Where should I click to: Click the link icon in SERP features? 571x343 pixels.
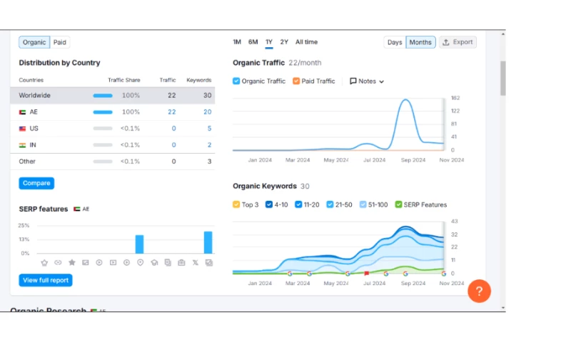[58, 262]
